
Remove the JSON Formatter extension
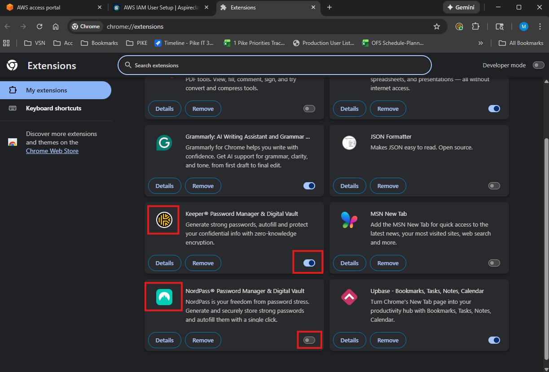tap(388, 186)
